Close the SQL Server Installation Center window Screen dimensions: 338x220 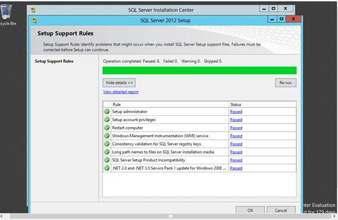pos(285,8)
